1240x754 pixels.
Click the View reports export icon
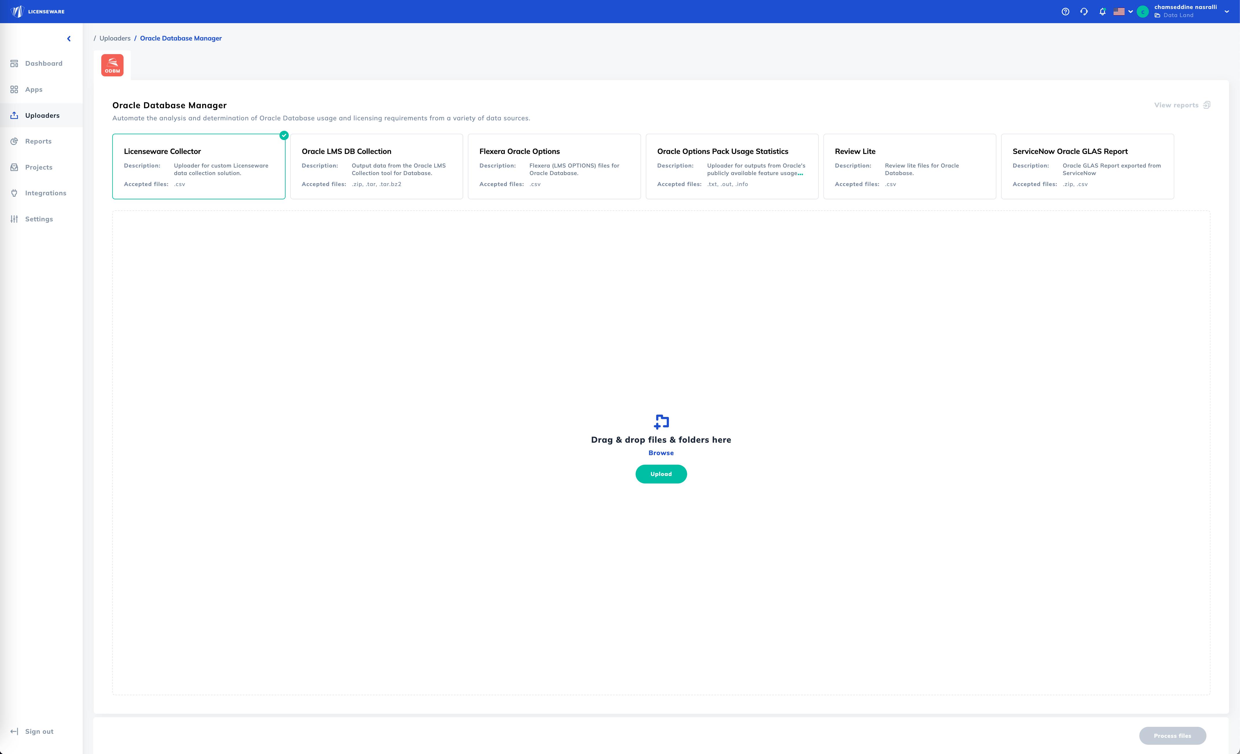(x=1206, y=105)
